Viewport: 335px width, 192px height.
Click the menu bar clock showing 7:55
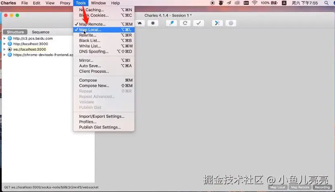point(305,3)
